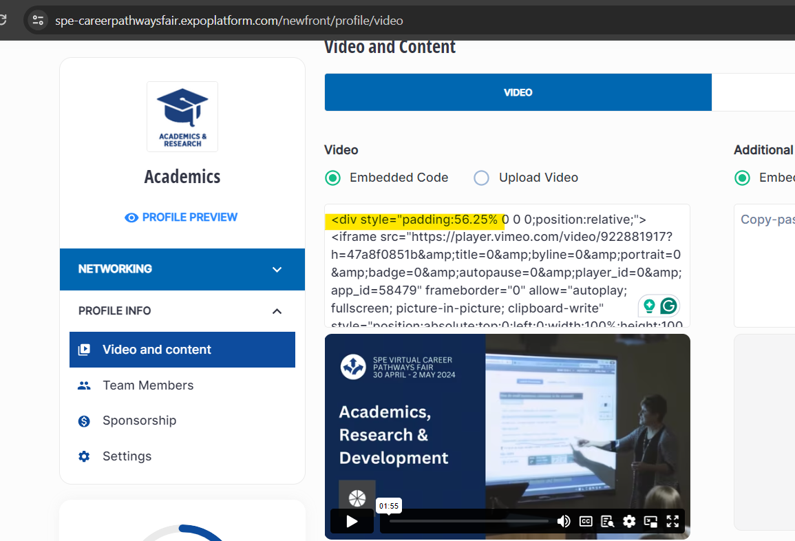Click the browser reload icon
Viewport: 795px width, 541px height.
3,20
